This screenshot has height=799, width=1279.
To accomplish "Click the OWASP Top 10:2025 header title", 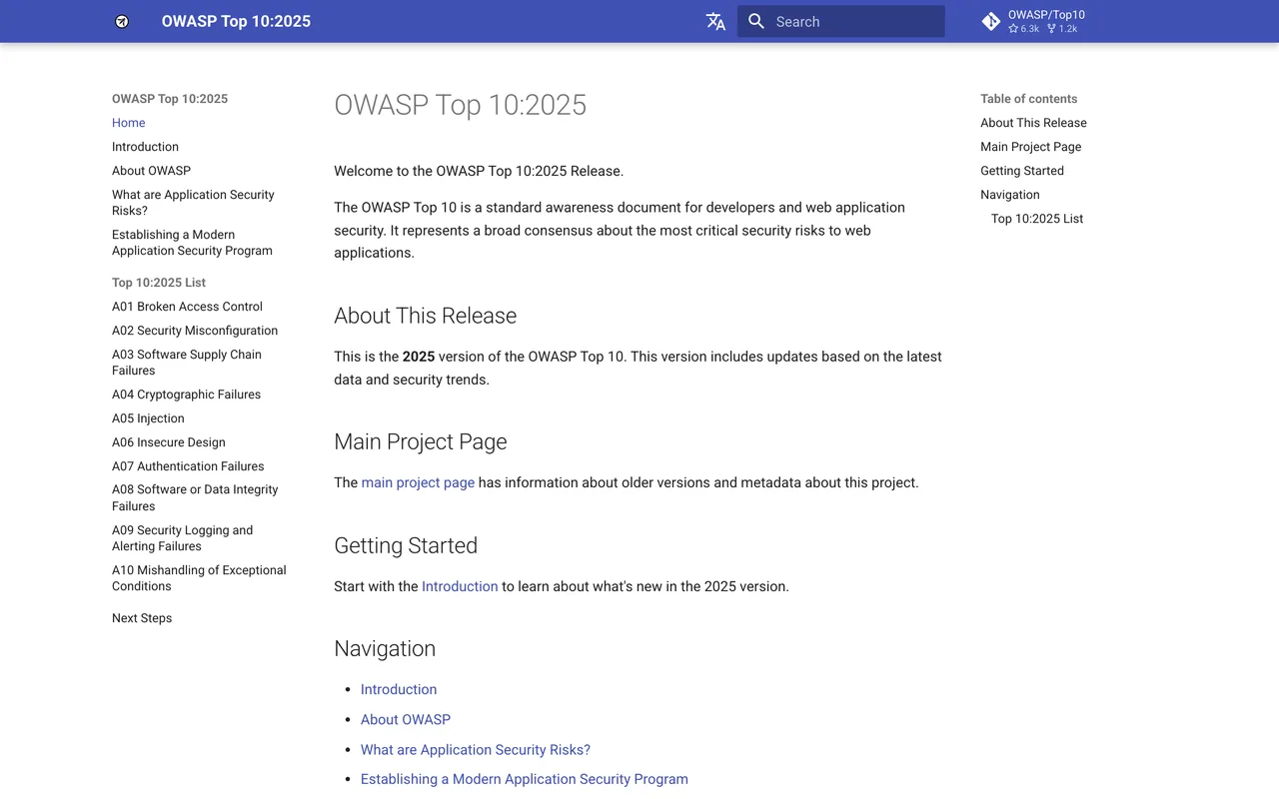I will (236, 21).
